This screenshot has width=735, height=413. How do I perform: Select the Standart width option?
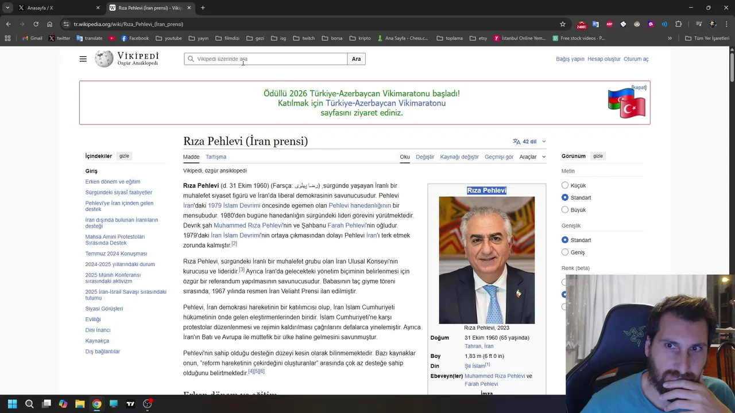point(565,240)
